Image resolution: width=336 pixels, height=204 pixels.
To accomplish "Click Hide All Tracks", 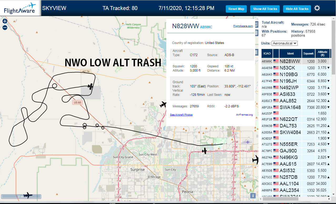I will (x=297, y=9).
